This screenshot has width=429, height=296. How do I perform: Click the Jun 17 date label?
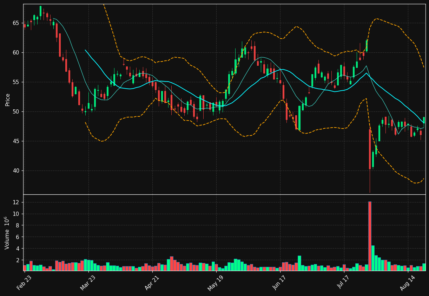coord(279,283)
